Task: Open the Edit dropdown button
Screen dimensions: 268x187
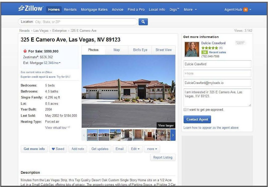Action: (135, 149)
